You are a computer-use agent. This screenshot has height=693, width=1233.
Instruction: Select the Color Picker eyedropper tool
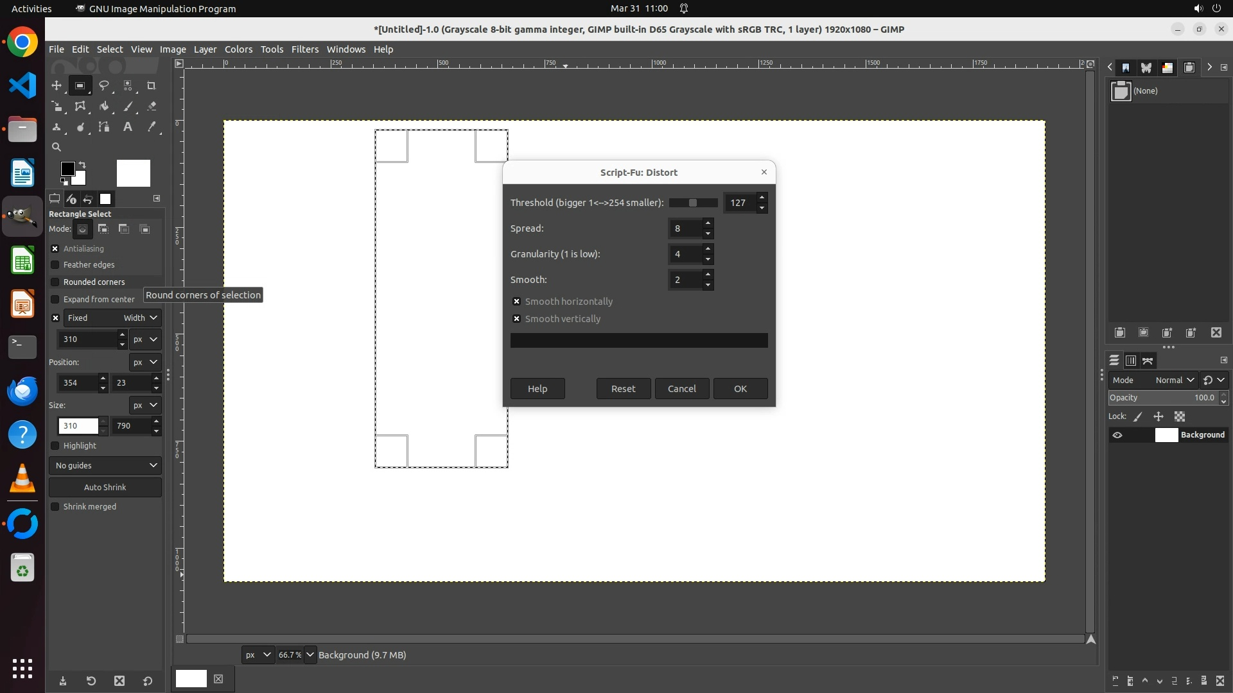click(x=152, y=127)
